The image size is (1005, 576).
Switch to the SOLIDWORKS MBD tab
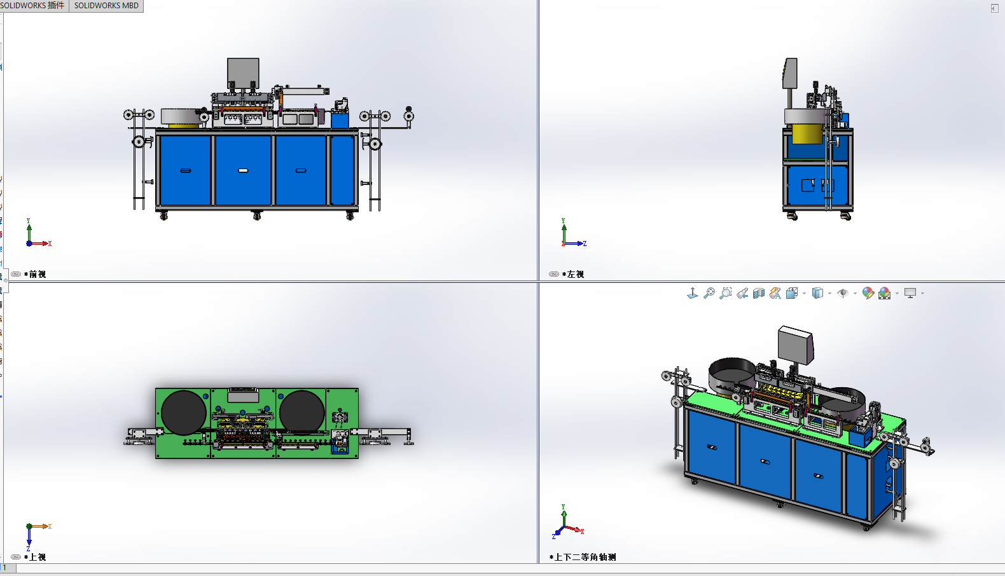coord(106,6)
